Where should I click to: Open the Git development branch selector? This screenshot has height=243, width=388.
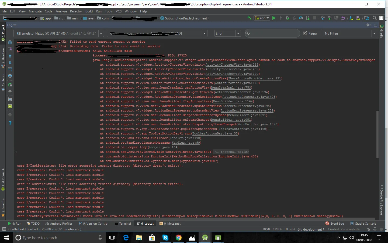pyautogui.click(x=311, y=229)
